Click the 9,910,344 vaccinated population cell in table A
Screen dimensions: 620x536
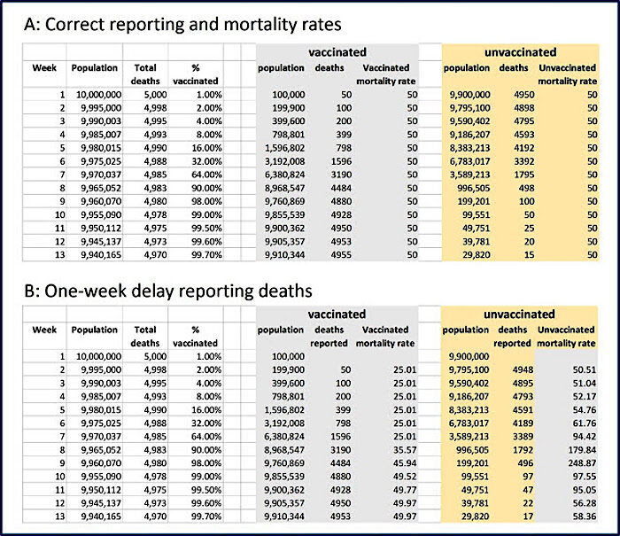[x=285, y=255]
